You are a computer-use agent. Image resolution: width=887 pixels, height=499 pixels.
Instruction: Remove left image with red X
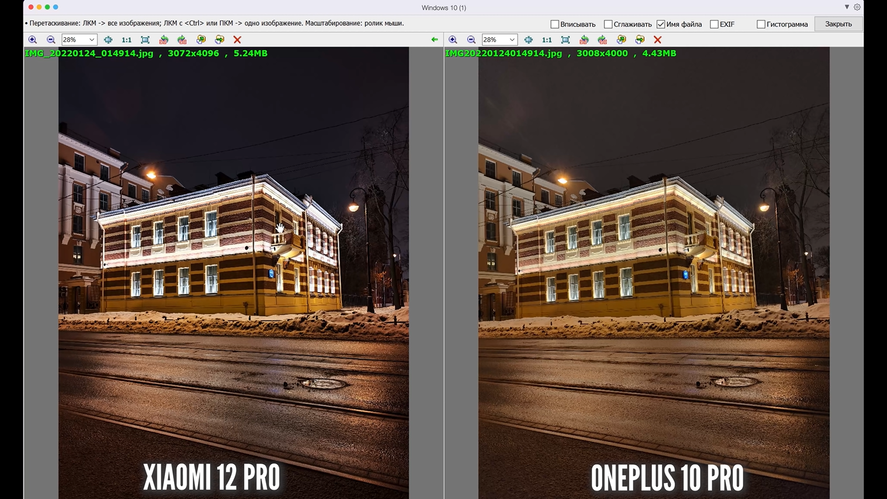point(237,40)
